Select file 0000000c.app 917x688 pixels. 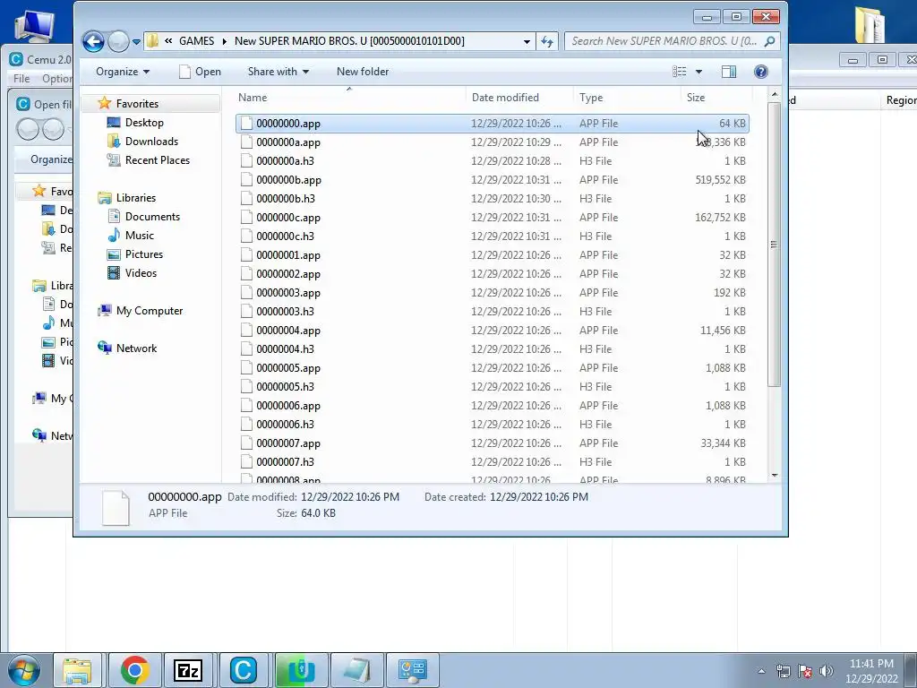click(x=493, y=217)
